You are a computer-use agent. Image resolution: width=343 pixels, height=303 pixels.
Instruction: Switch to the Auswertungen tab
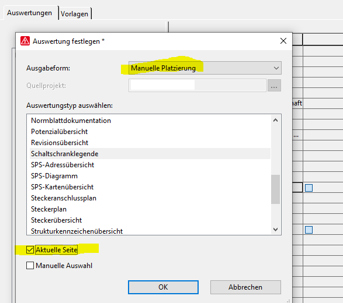click(30, 13)
